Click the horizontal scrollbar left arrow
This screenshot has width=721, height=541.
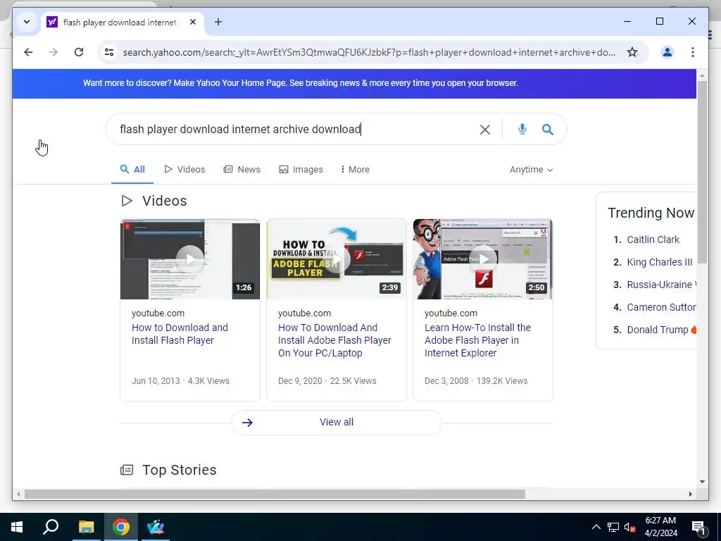(x=18, y=494)
